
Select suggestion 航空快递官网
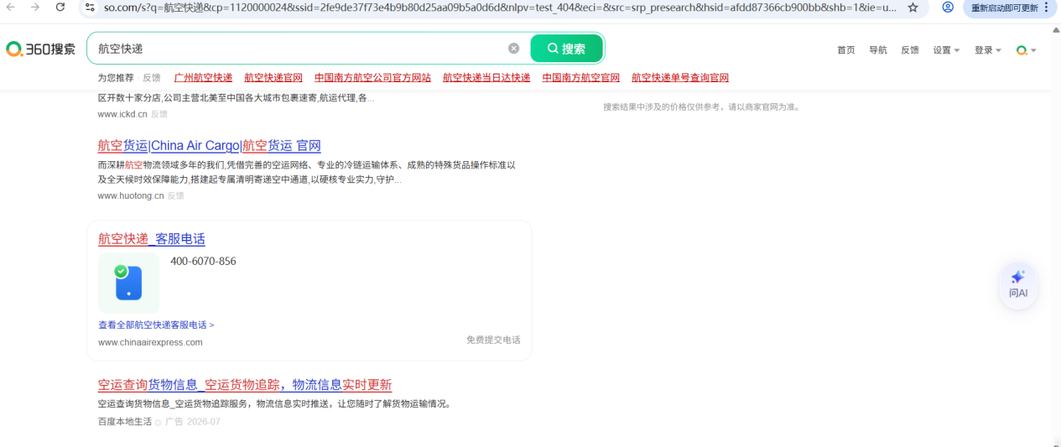(273, 78)
